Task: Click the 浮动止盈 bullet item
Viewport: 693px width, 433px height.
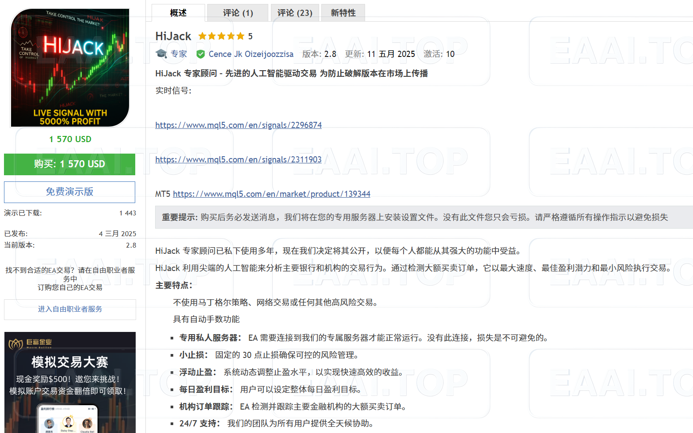Action: coord(291,372)
